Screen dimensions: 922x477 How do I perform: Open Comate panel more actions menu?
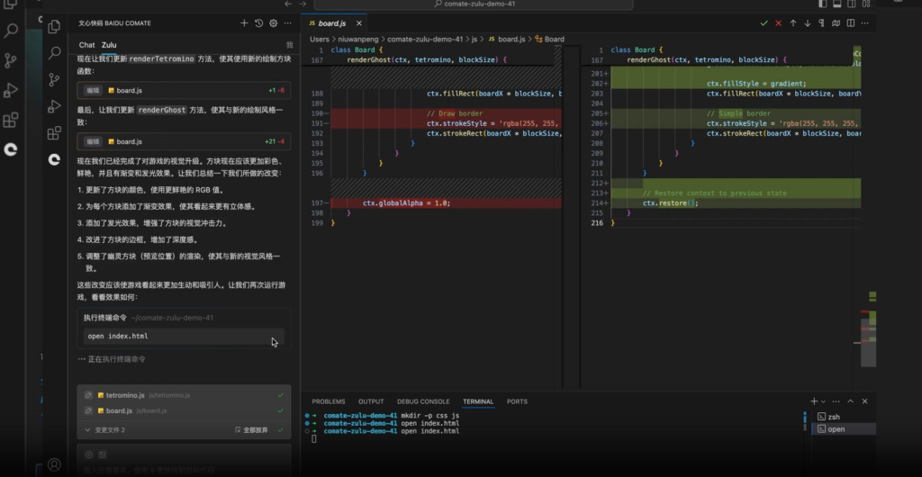coord(287,22)
